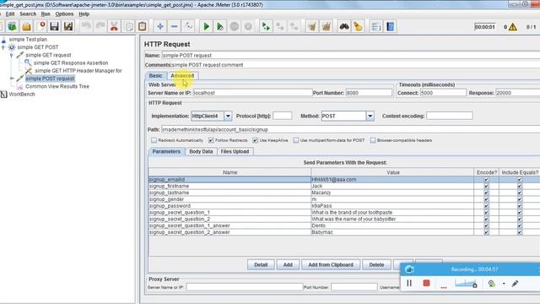Click the Cut scissors icon
The height and width of the screenshot is (304, 540).
click(x=114, y=26)
